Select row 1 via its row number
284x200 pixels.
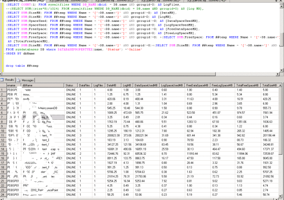(x=2, y=90)
